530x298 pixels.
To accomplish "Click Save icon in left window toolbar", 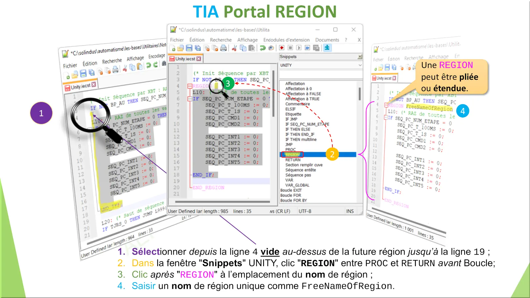I will (83, 74).
